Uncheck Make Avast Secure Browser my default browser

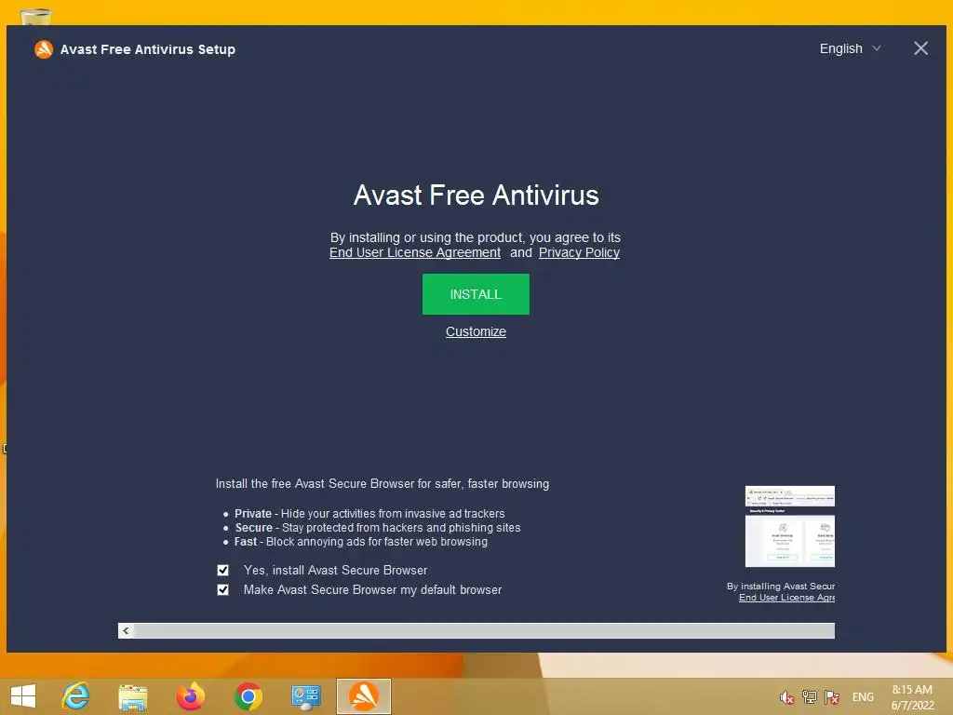[223, 589]
